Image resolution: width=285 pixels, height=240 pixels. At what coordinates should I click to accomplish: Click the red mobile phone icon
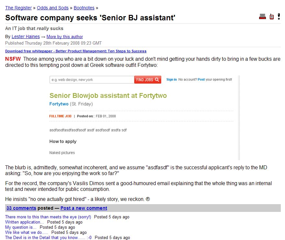[x=271, y=16]
